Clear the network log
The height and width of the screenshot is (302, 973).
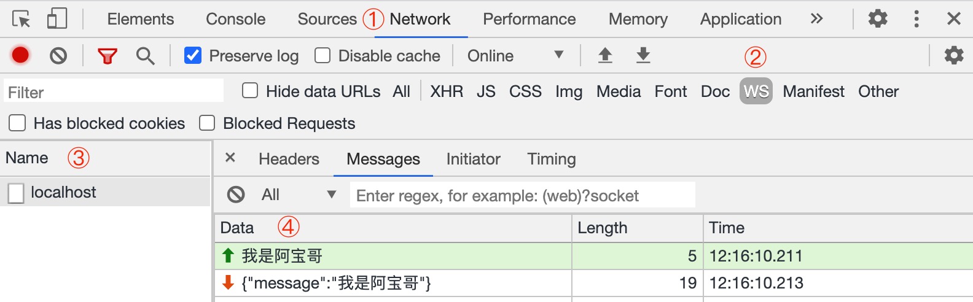[x=58, y=56]
